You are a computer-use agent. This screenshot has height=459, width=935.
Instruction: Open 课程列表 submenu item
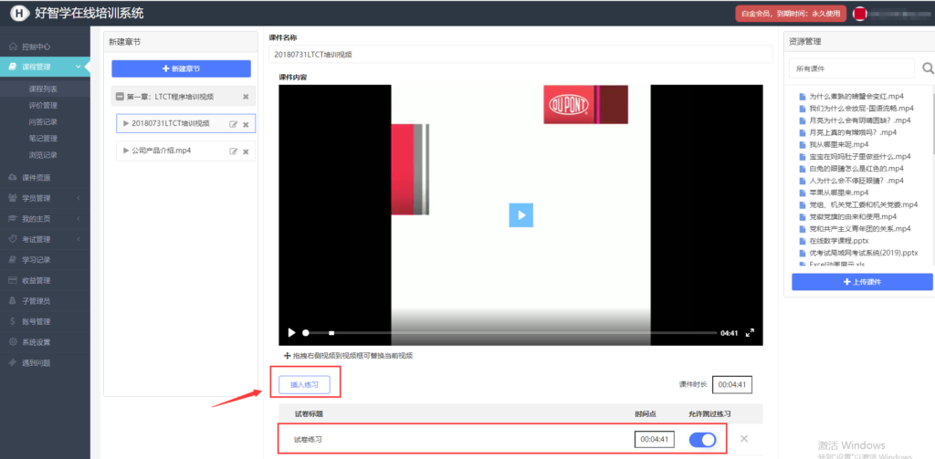click(43, 89)
